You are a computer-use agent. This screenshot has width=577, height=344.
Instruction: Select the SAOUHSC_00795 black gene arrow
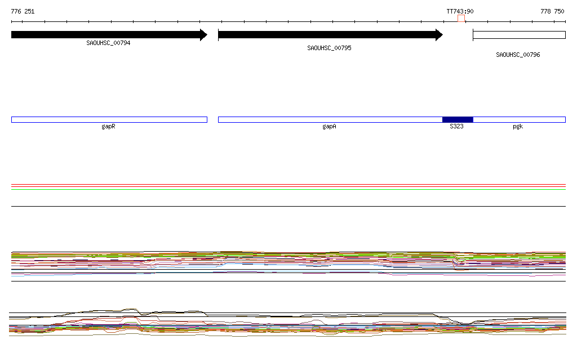330,35
